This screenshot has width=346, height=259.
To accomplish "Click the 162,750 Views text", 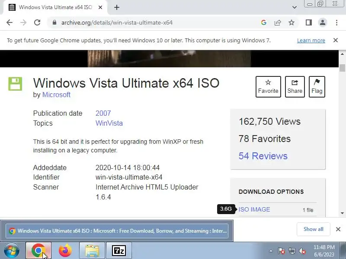I will 269,122.
